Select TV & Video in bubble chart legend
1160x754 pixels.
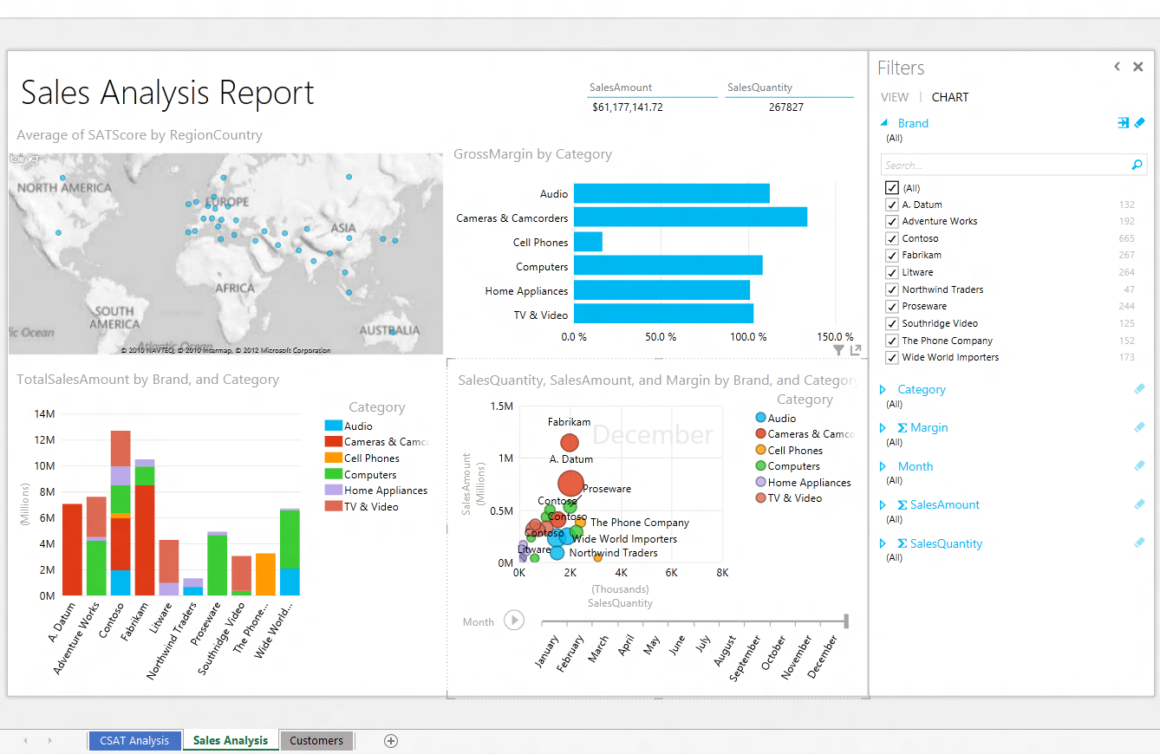click(x=789, y=498)
